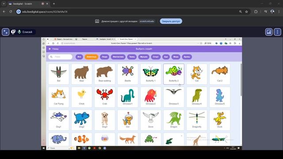The height and width of the screenshot is (159, 283).
Task: Choose the Dinosaur5 sprite
Action: pos(220,97)
